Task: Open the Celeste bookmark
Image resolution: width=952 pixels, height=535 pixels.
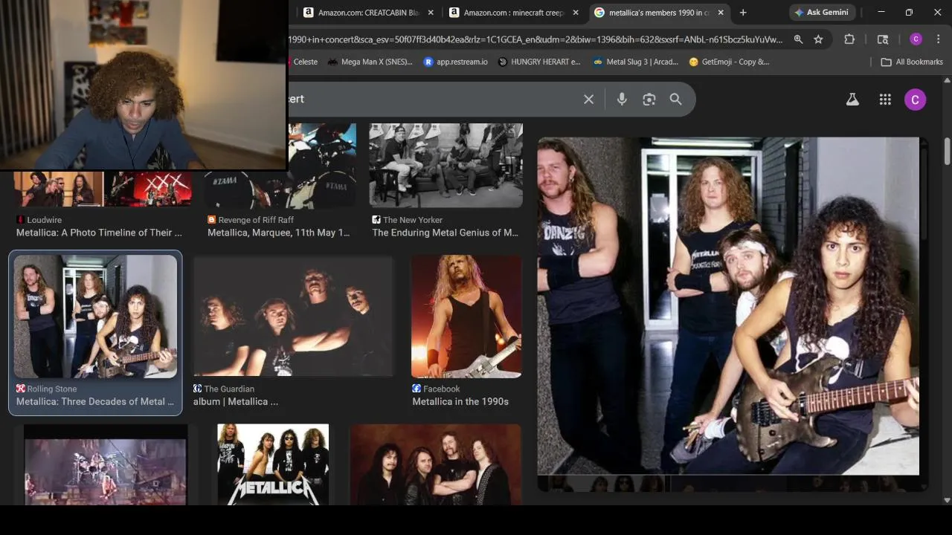Action: coord(305,62)
